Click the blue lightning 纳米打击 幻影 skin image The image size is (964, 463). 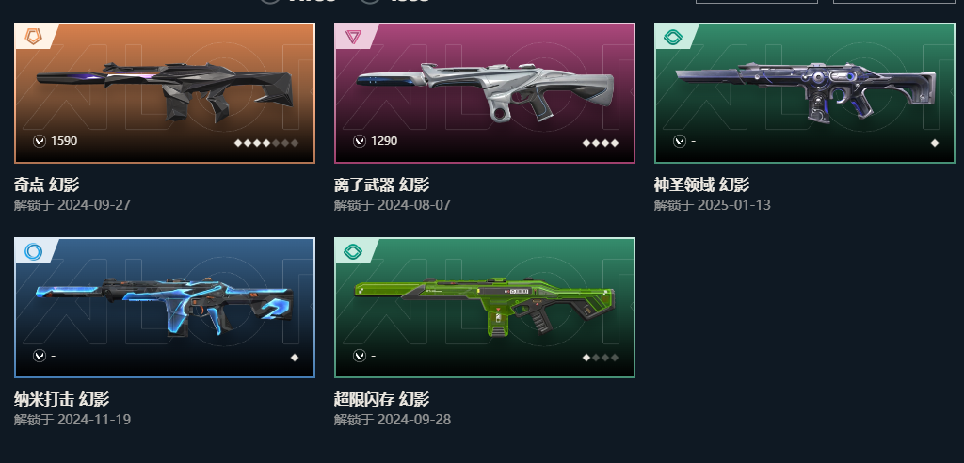(x=165, y=306)
